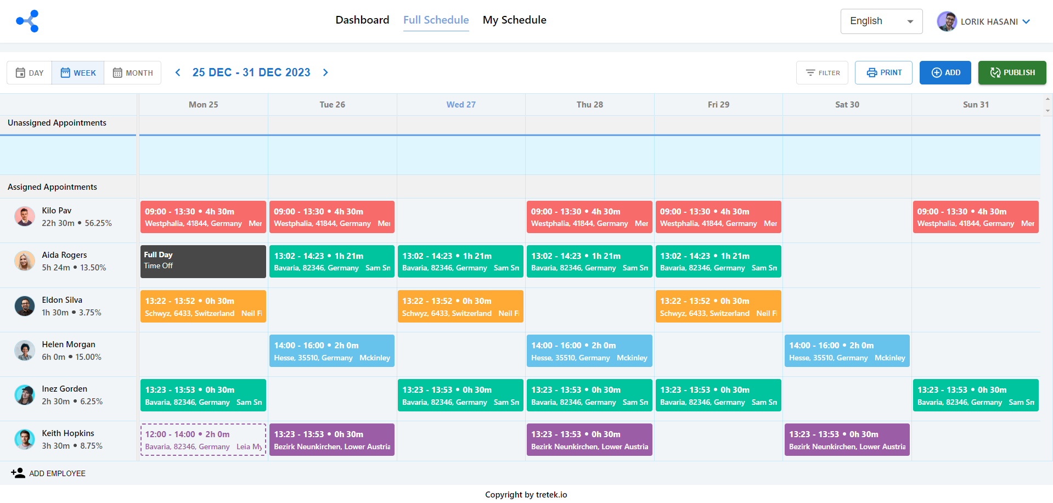Screen dimensions: 1053x503
Task: Advance to next week arrow
Action: point(325,72)
